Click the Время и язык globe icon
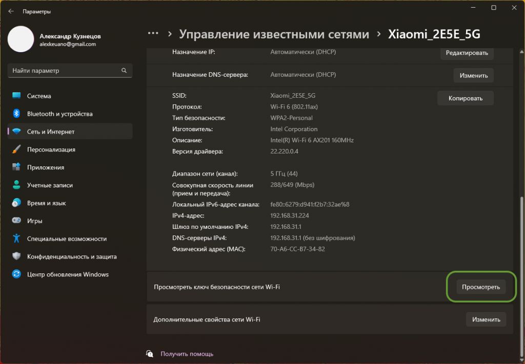Image resolution: width=525 pixels, height=364 pixels. pos(16,203)
